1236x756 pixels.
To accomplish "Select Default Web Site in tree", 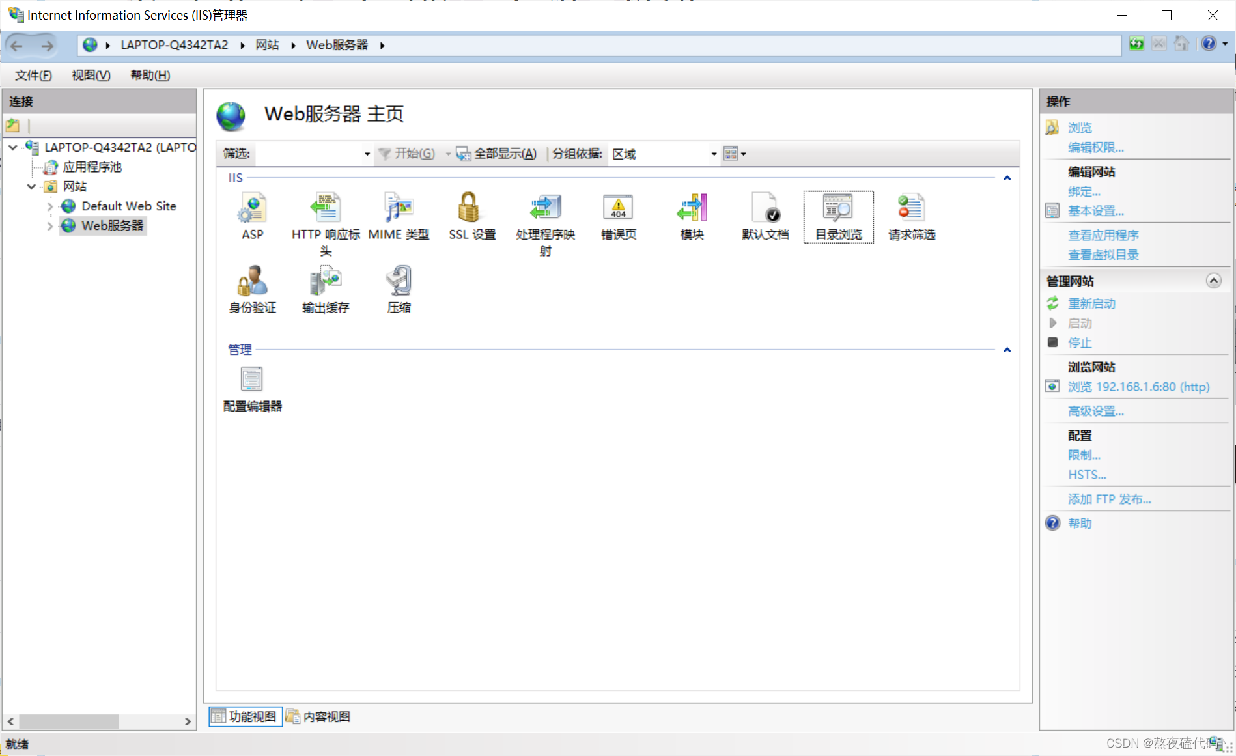I will coord(129,206).
